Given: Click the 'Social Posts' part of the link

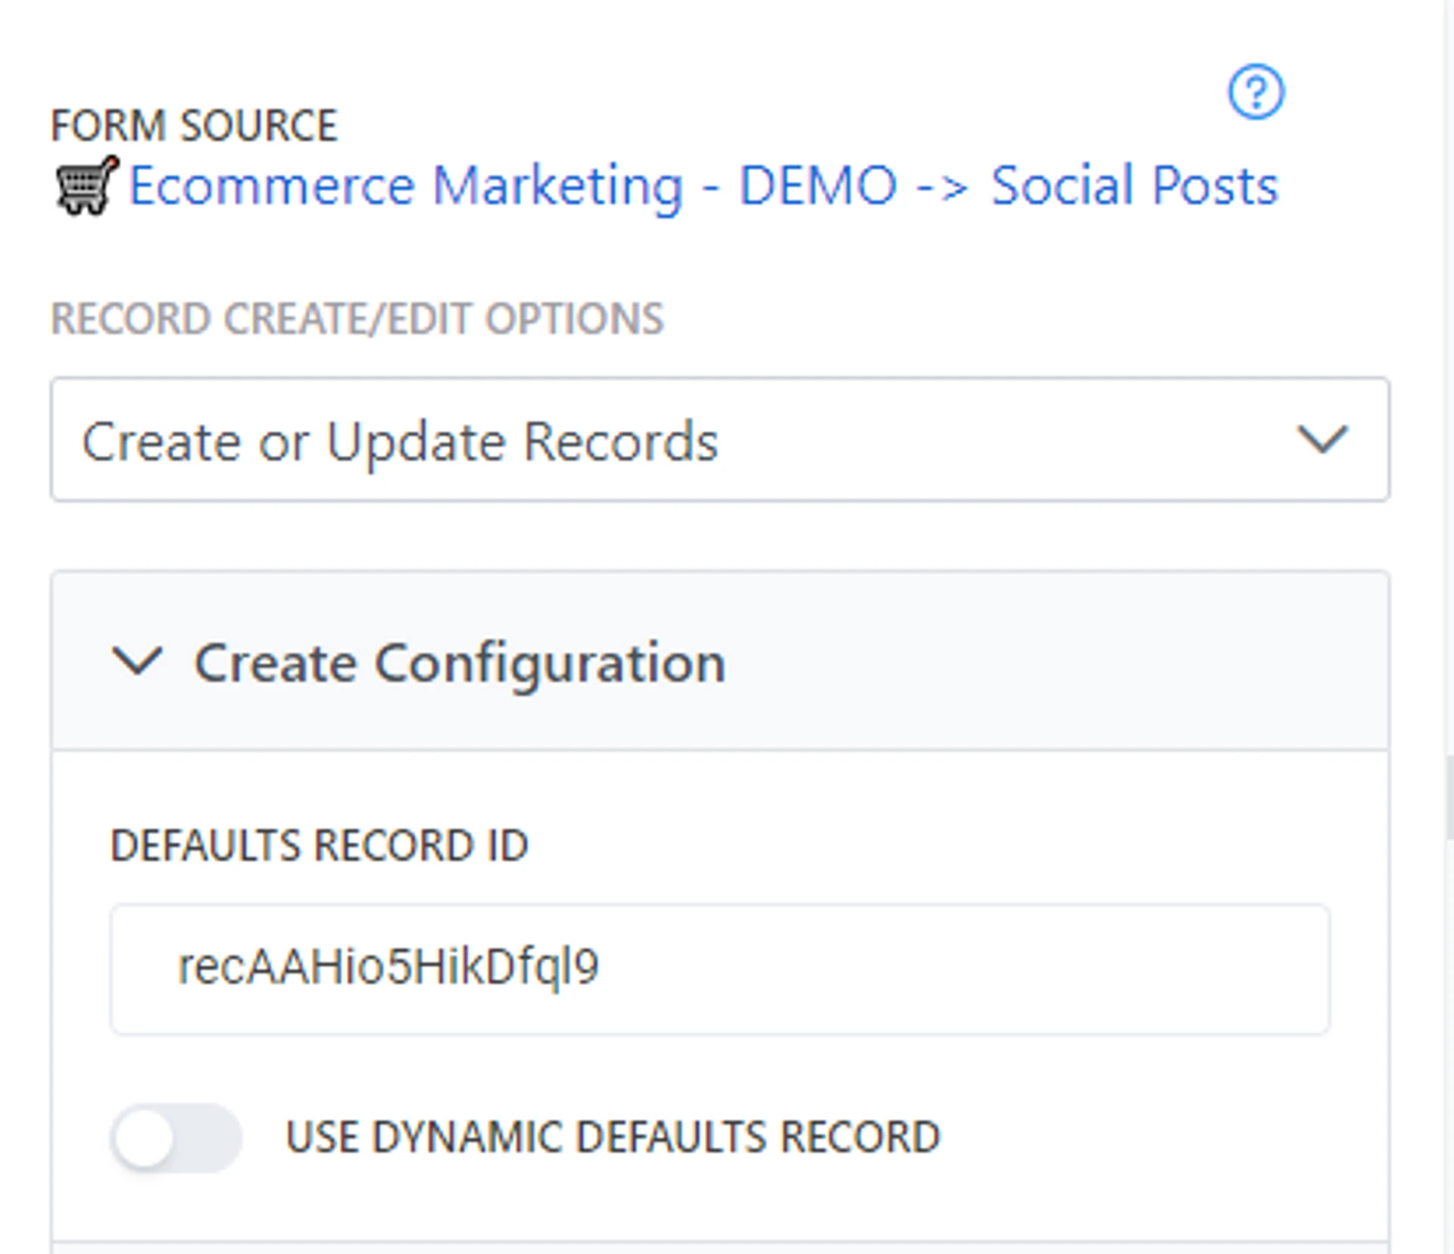Looking at the screenshot, I should tap(1134, 186).
